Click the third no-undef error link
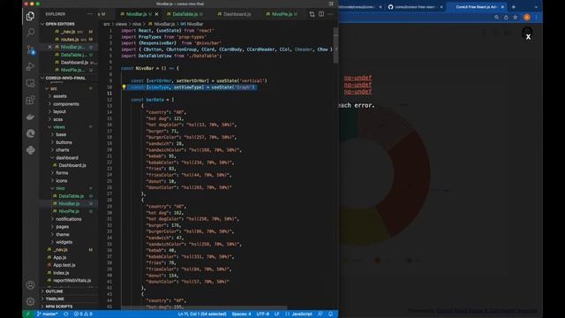This screenshot has height=318, width=565. click(x=358, y=91)
